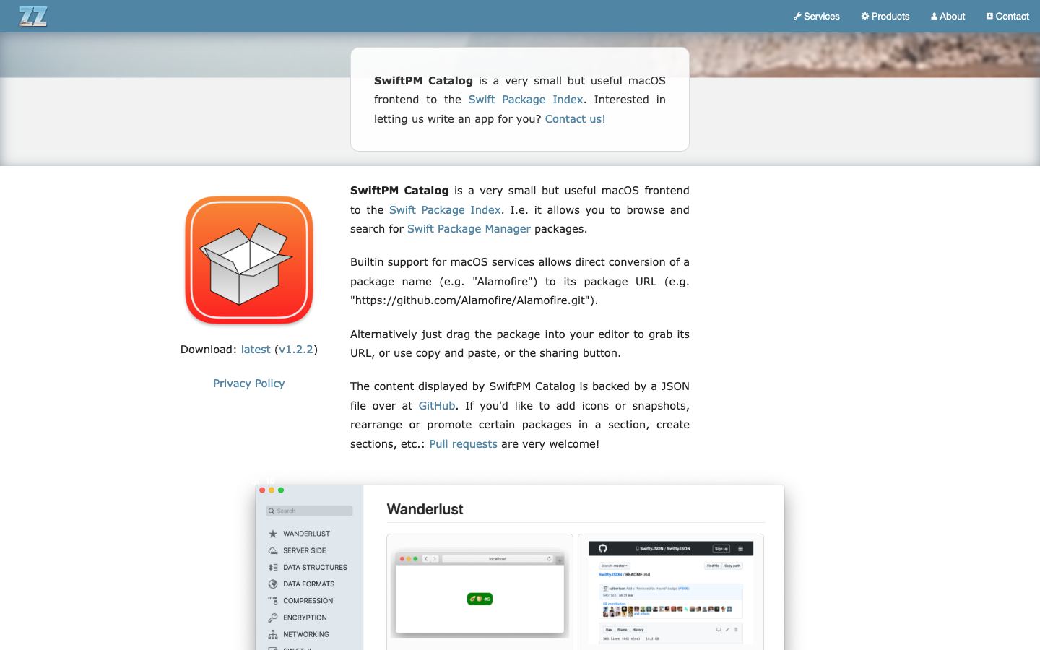Click the Search field in the app screenshot
Image resolution: width=1040 pixels, height=650 pixels.
pos(309,511)
